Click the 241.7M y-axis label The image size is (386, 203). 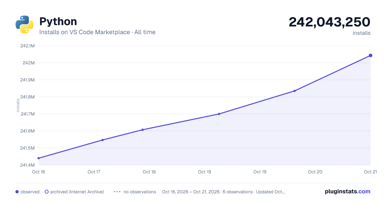28,114
